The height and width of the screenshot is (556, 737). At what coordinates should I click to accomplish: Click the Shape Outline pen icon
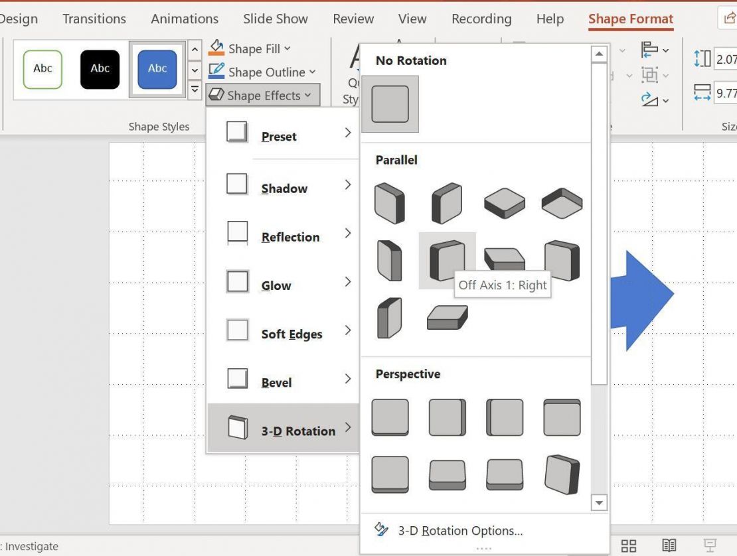216,71
